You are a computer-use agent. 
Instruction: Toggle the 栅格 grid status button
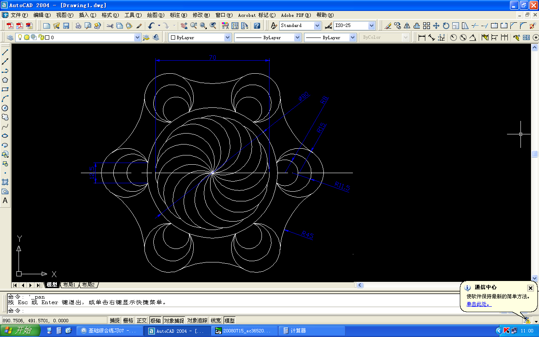pos(128,321)
